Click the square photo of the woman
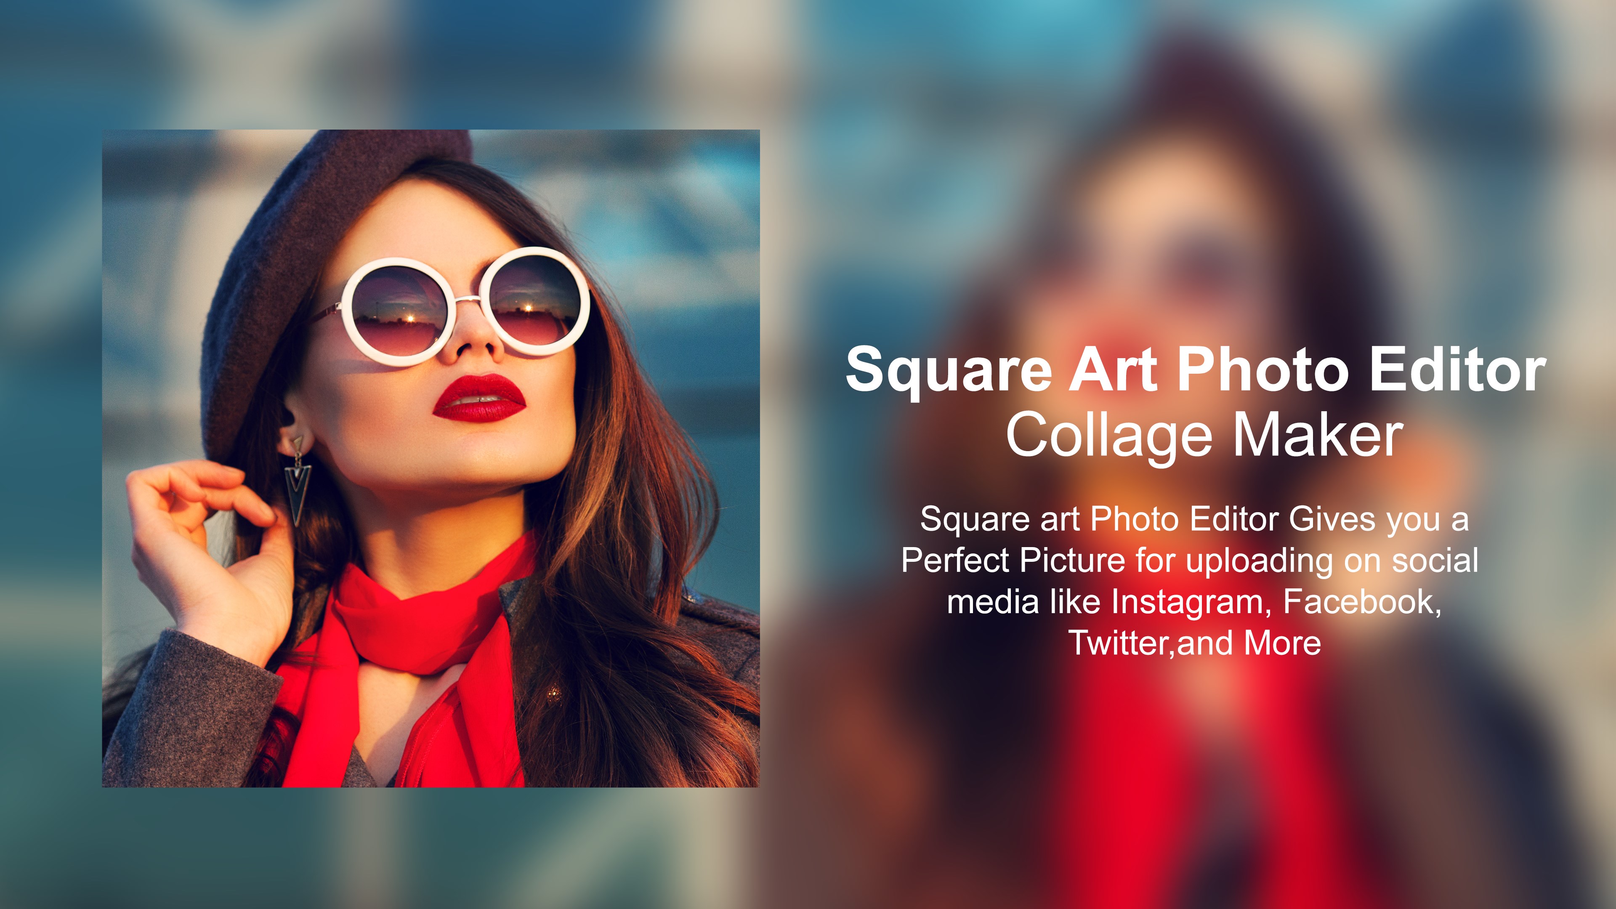The image size is (1616, 909). click(x=431, y=458)
